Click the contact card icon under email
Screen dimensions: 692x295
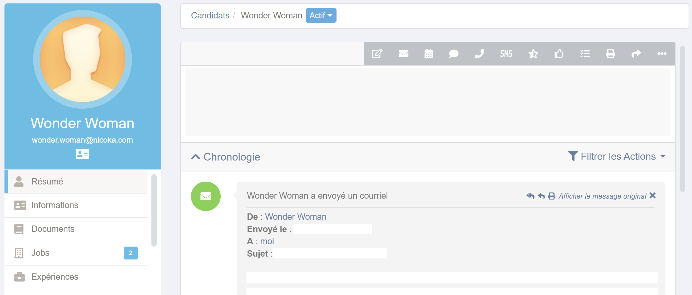point(82,154)
